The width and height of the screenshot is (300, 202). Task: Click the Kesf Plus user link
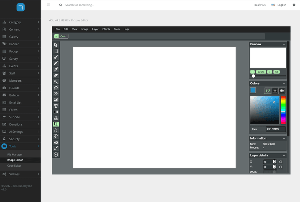[x=260, y=5]
